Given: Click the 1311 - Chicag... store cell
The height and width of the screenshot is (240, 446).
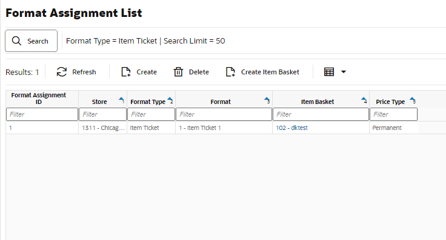Looking at the screenshot, I should [x=102, y=128].
